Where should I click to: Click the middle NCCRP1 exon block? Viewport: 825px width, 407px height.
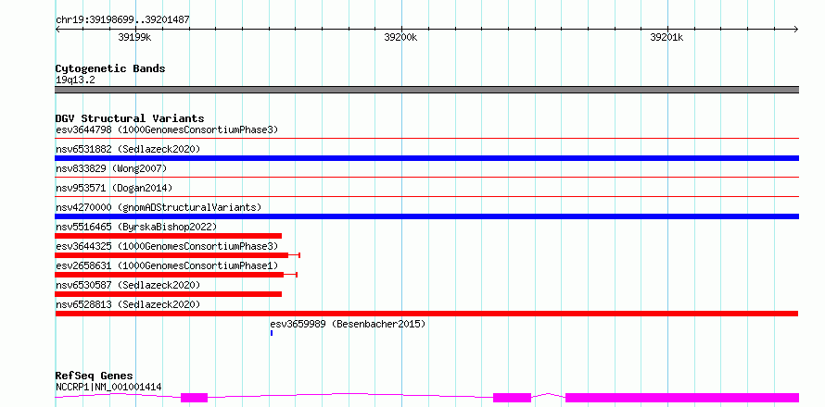pos(512,398)
